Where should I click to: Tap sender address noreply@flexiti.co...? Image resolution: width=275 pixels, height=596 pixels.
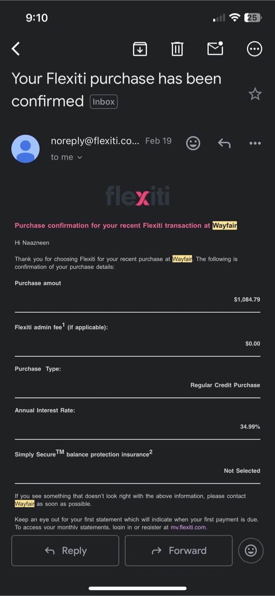click(x=95, y=141)
